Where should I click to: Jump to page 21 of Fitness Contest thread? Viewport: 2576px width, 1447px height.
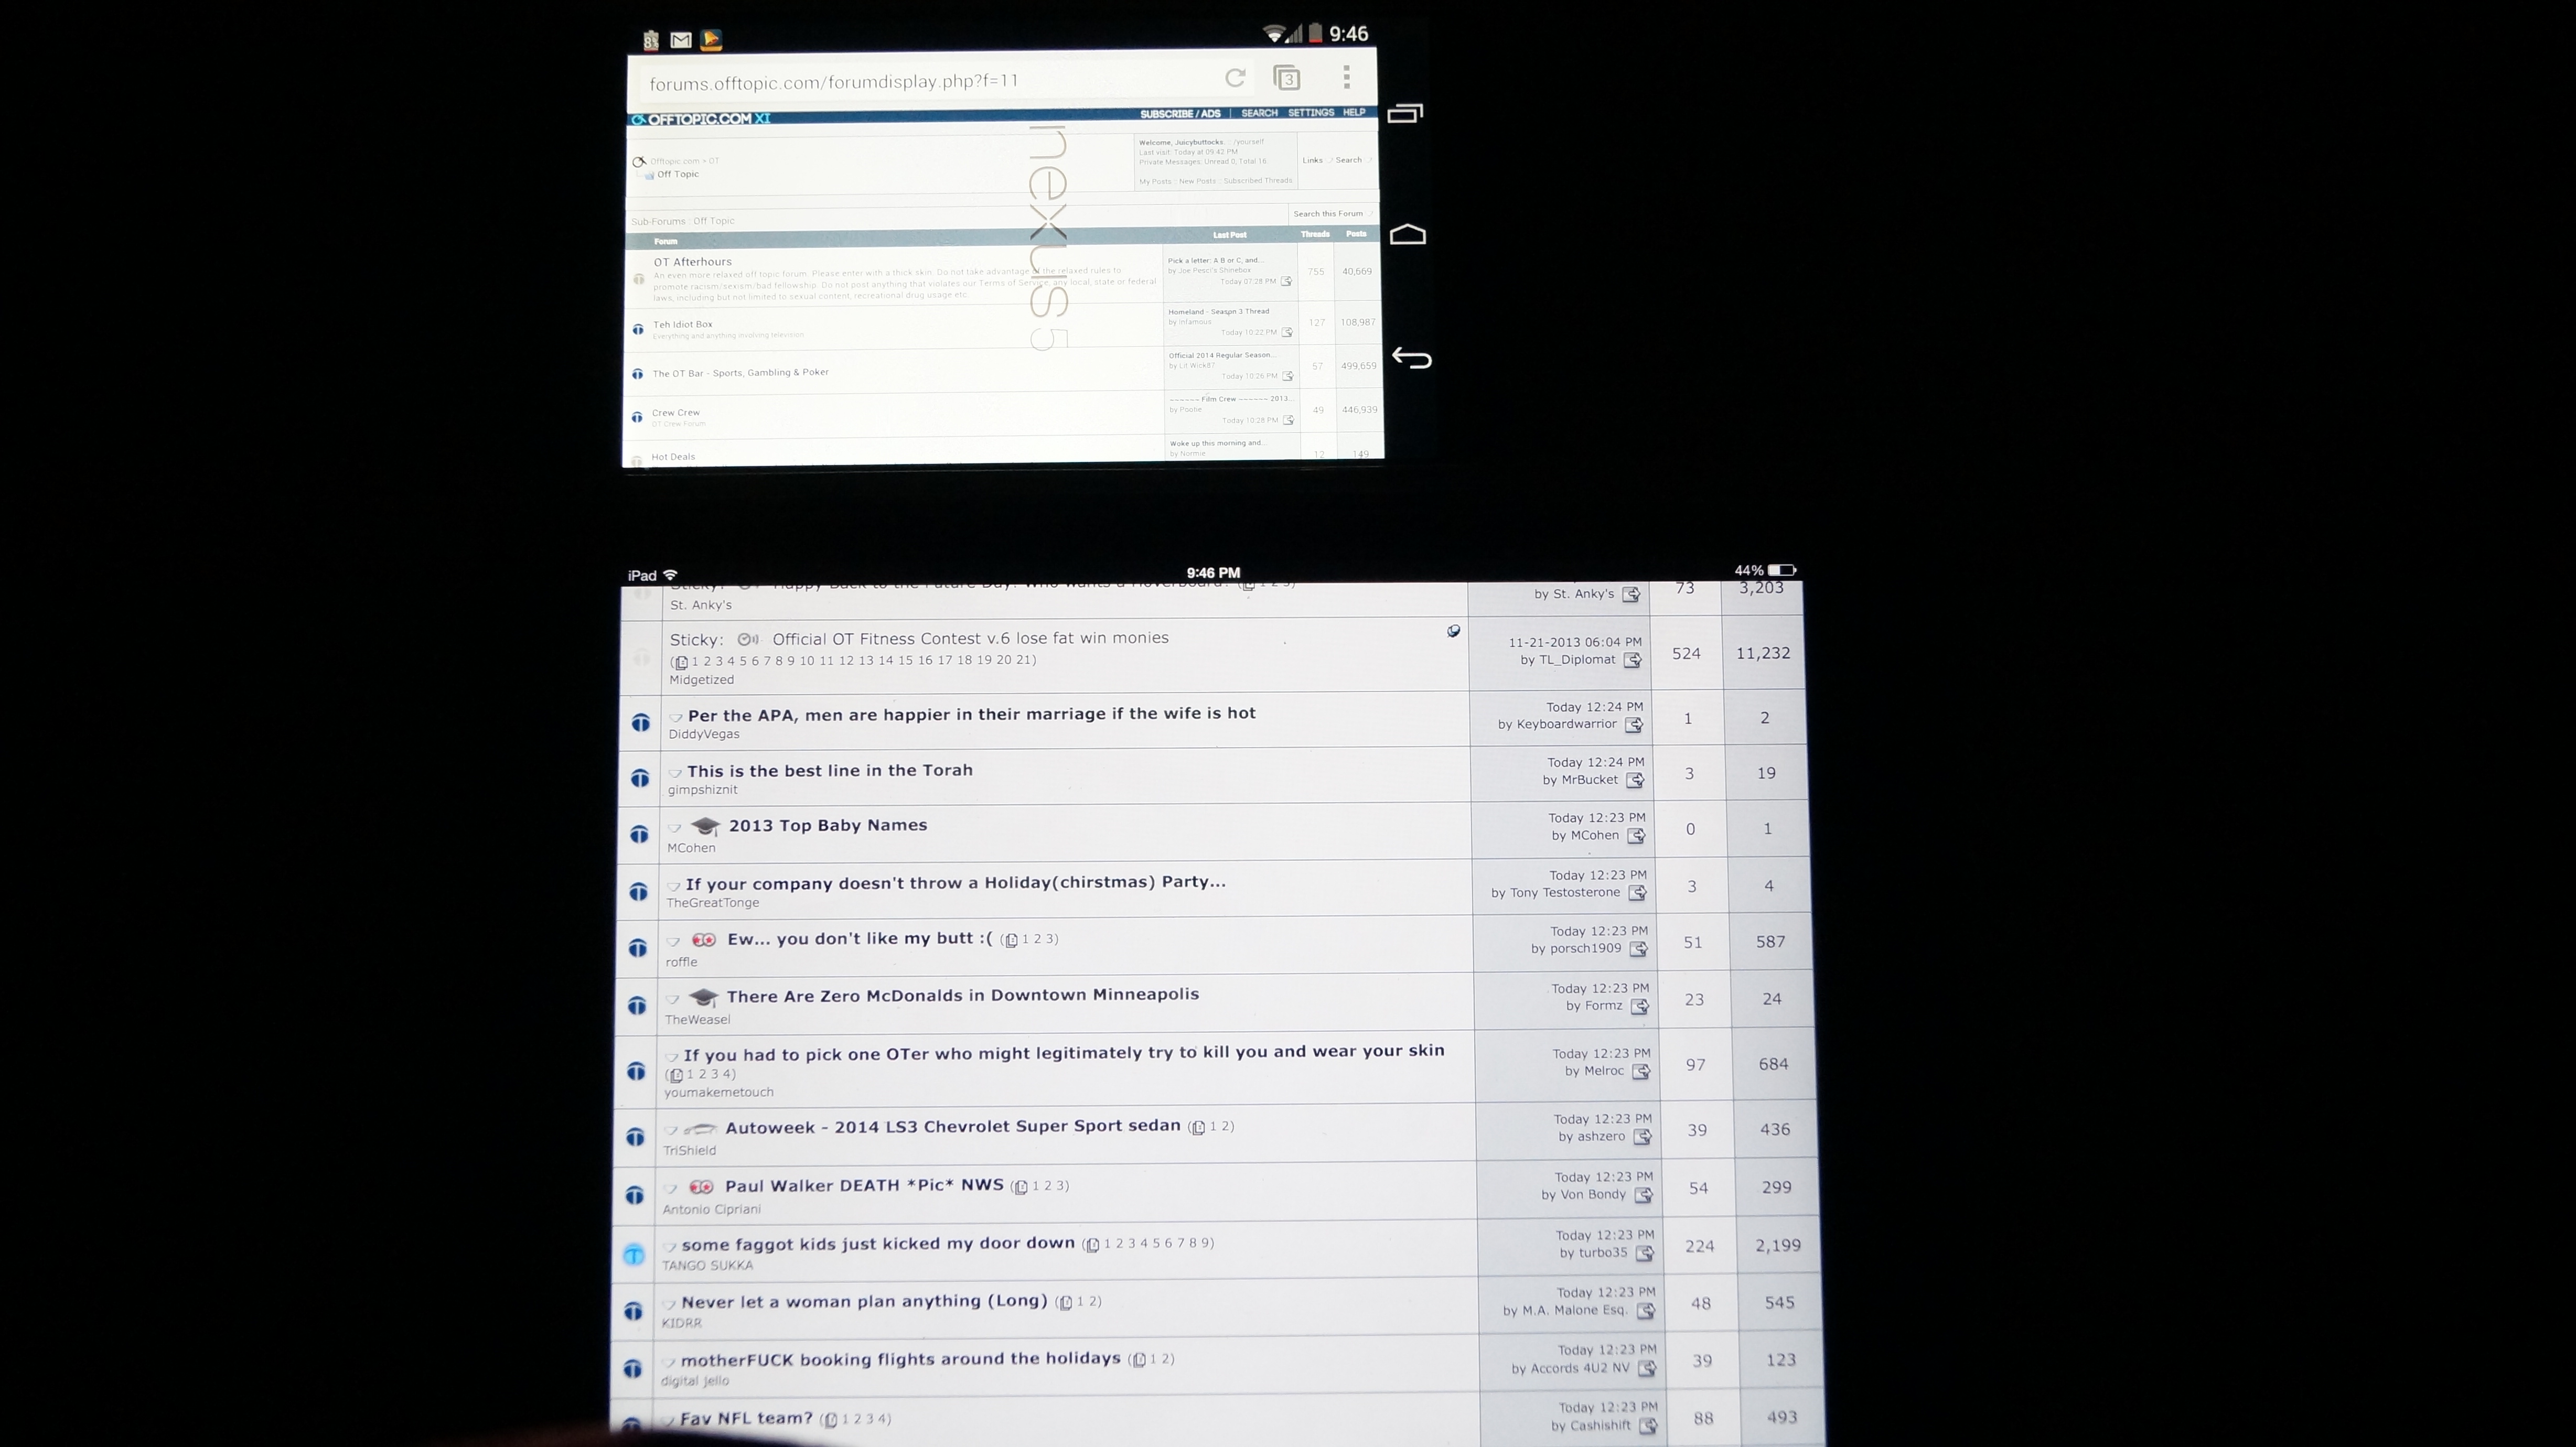point(1024,660)
